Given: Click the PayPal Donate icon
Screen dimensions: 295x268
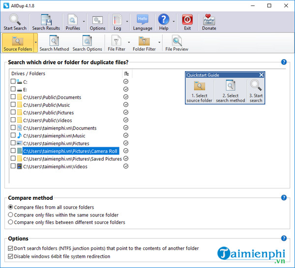Looking at the screenshot, I should 209,20.
